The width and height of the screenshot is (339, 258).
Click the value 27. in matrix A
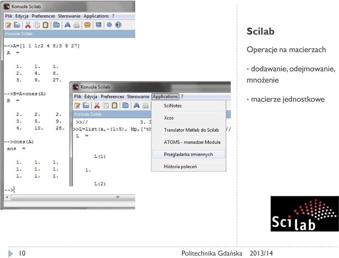pos(57,80)
